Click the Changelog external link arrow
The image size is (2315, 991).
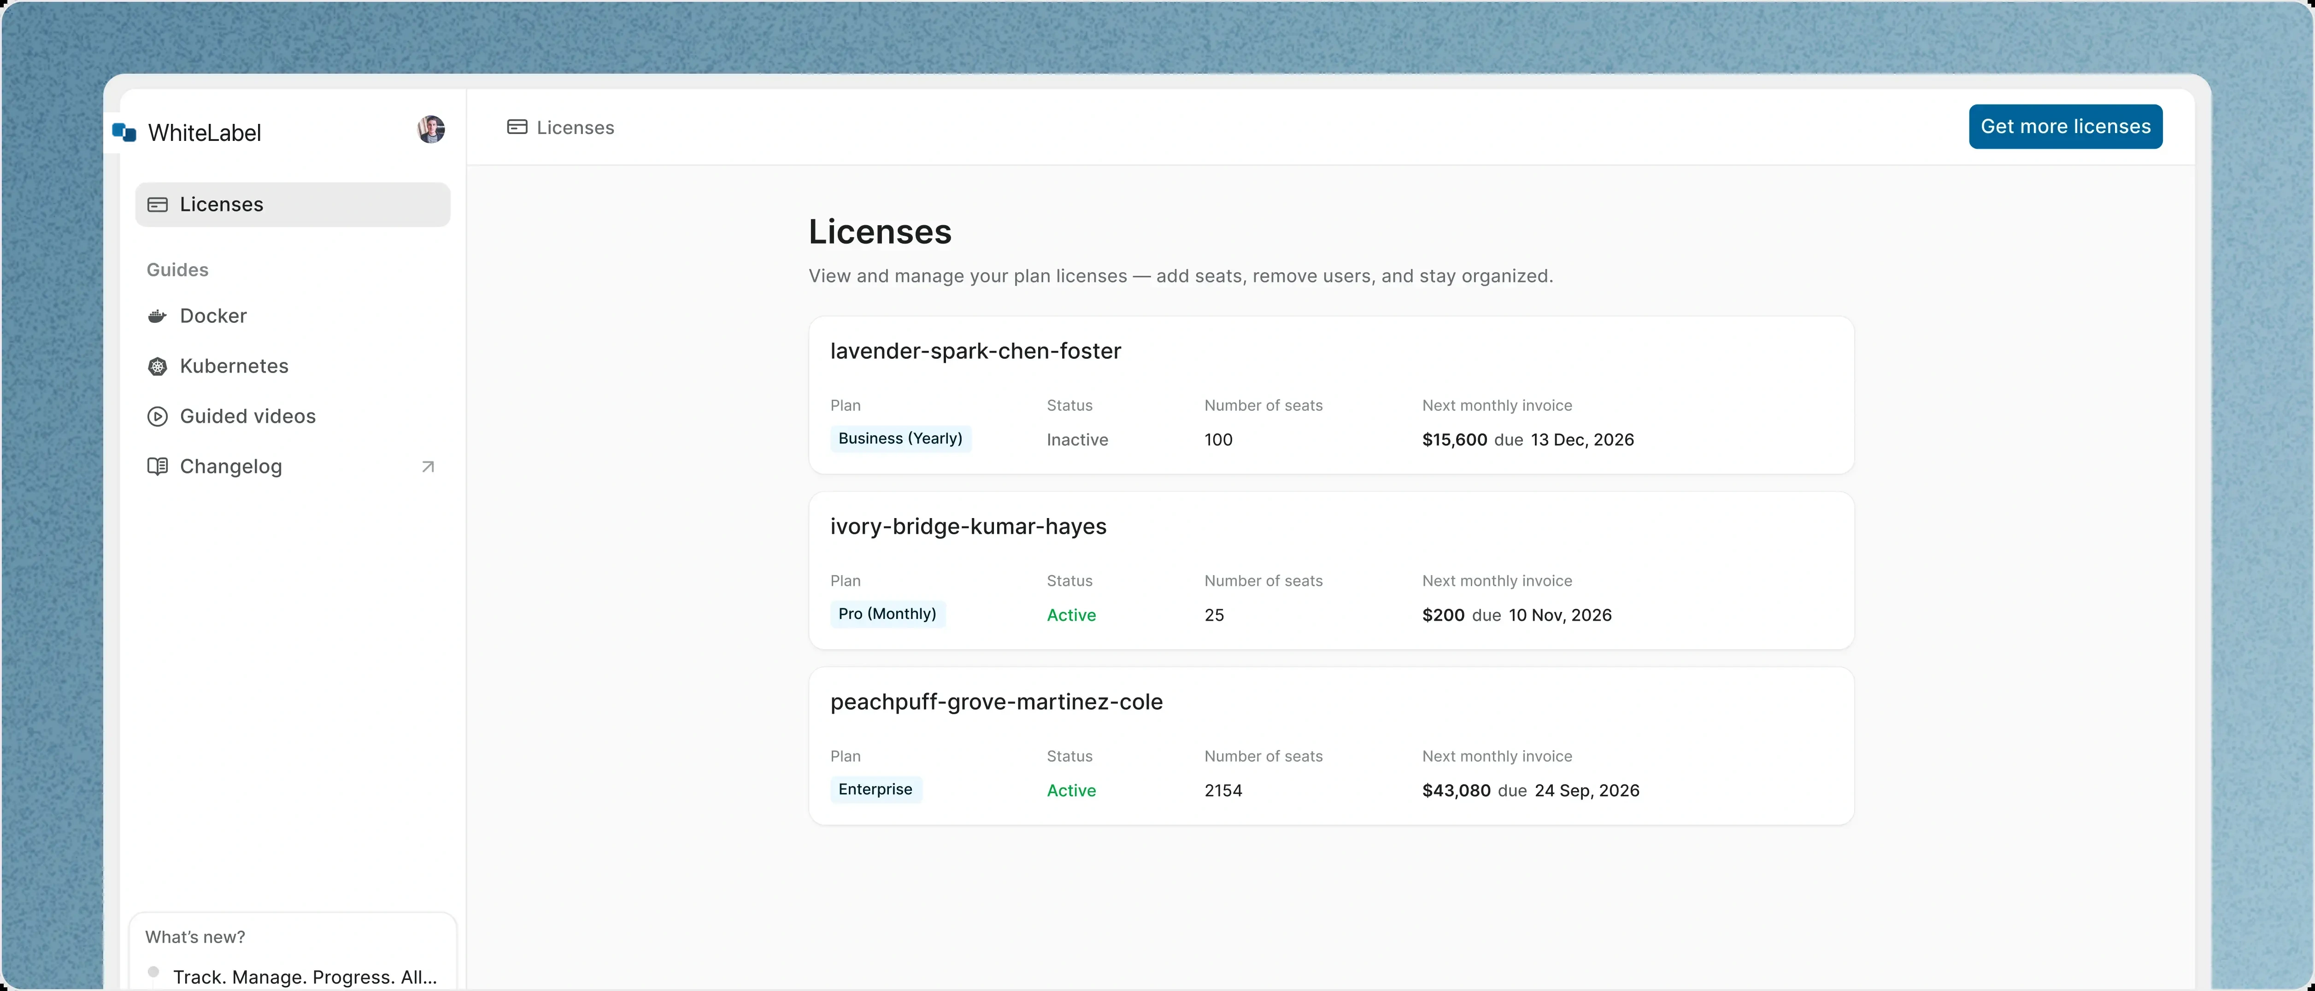(428, 467)
